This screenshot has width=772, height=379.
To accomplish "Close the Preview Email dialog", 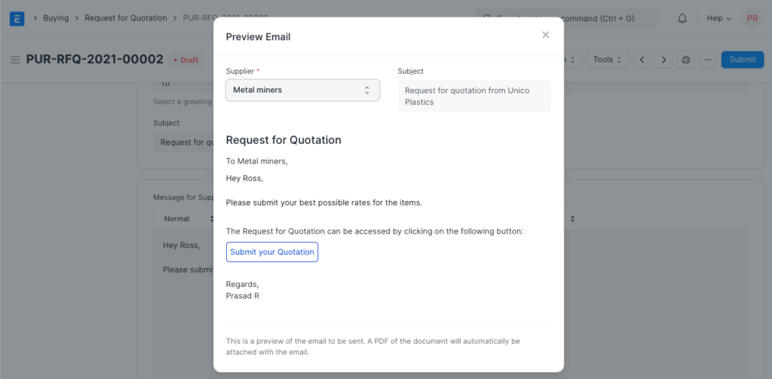I will pyautogui.click(x=546, y=35).
